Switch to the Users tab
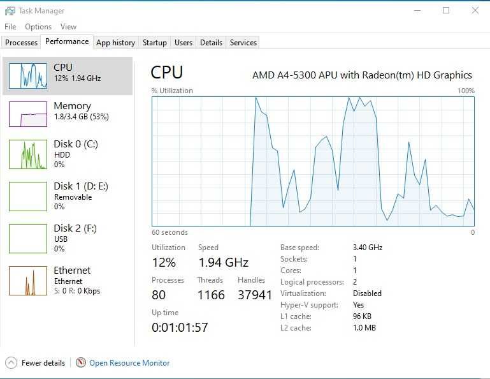The width and height of the screenshot is (490, 379). click(184, 43)
